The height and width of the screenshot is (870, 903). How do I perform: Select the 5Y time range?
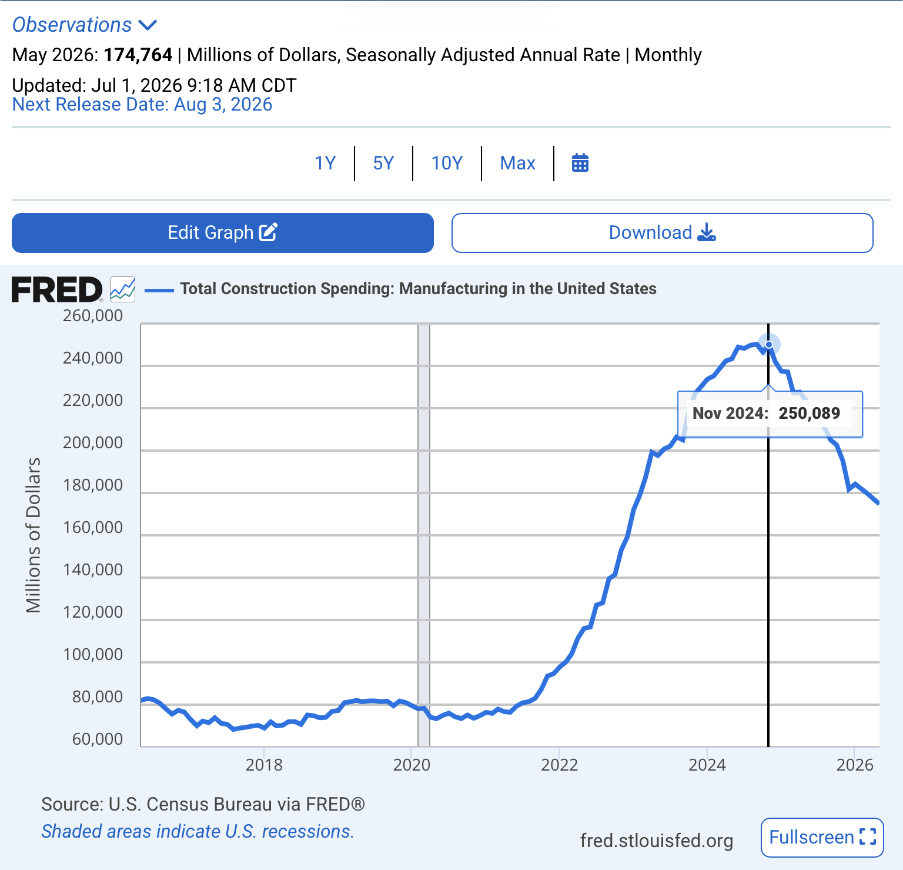[383, 163]
